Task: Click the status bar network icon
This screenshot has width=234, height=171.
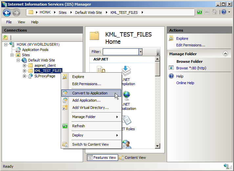Action: (226, 166)
